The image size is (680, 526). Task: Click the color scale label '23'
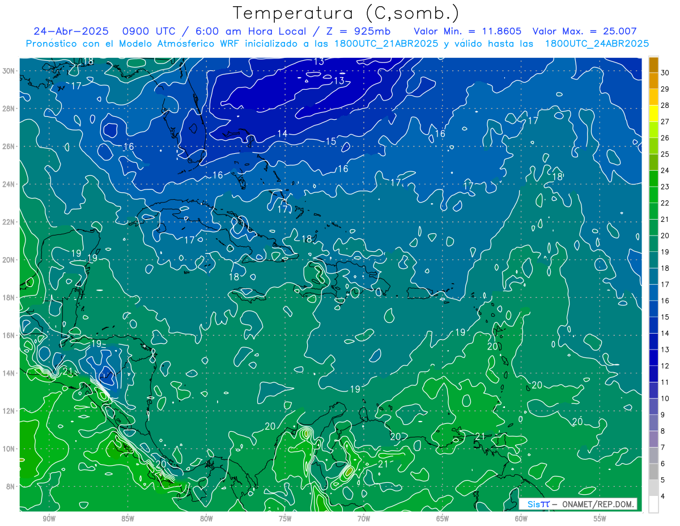click(665, 187)
